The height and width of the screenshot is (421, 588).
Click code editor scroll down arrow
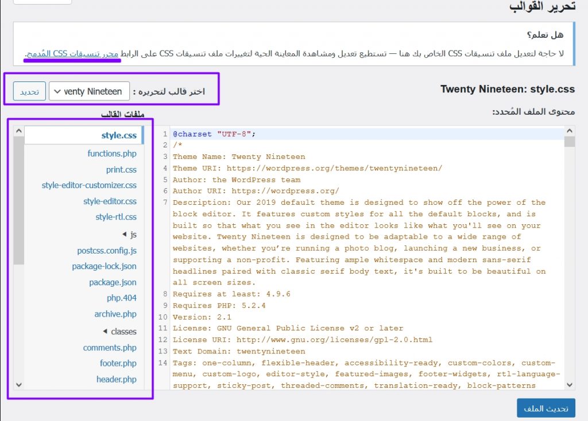(569, 385)
